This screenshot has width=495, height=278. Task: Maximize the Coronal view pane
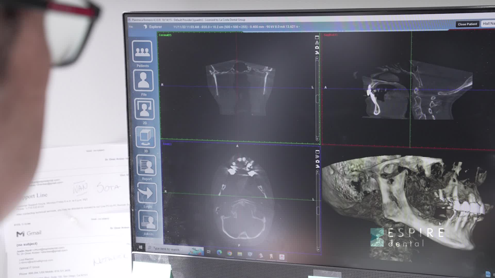tap(317, 37)
